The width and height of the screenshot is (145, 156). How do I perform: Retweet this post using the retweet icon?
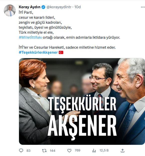(x=44, y=151)
